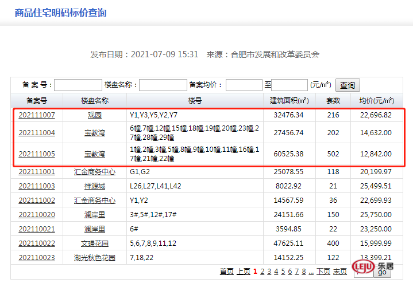Click the 楼盘名称 column header

point(95,101)
